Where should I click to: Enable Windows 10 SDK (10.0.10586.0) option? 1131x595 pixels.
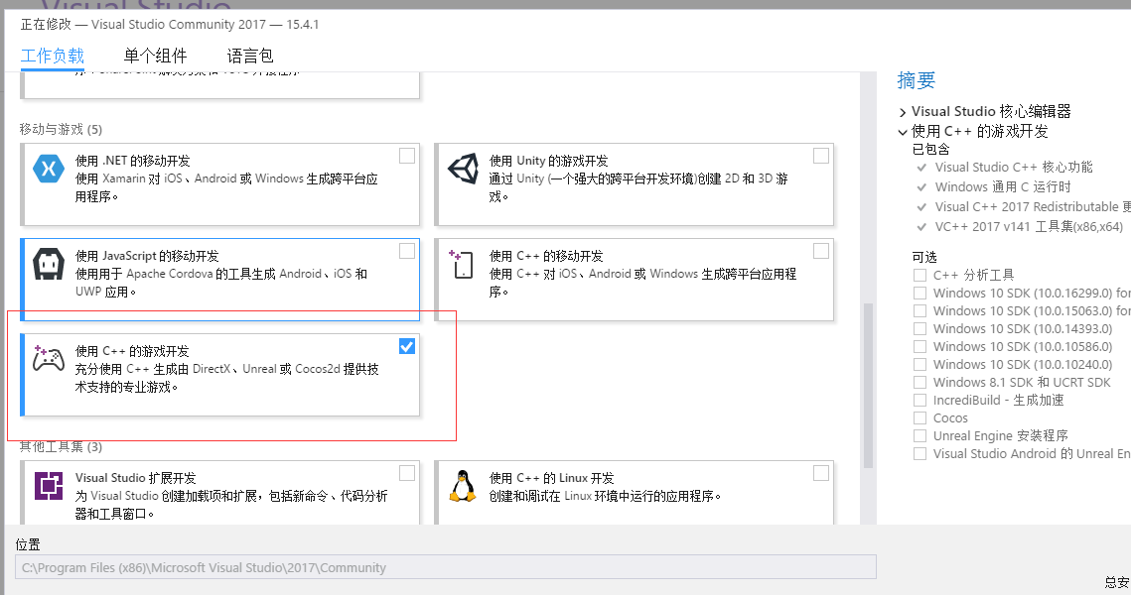919,346
